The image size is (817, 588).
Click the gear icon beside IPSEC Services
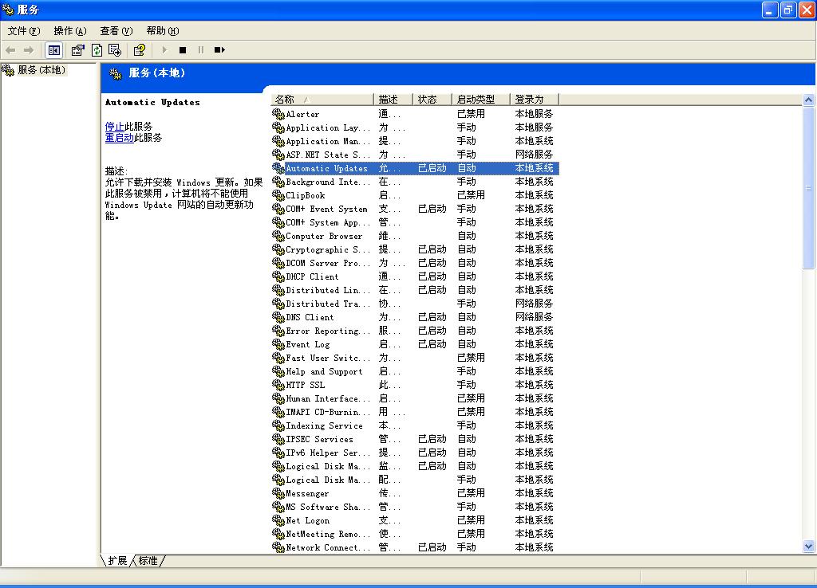click(x=278, y=439)
